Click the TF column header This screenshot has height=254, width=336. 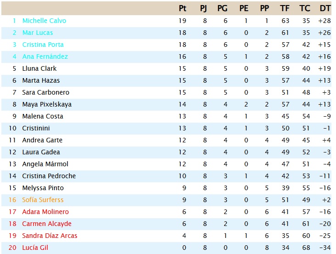click(285, 8)
